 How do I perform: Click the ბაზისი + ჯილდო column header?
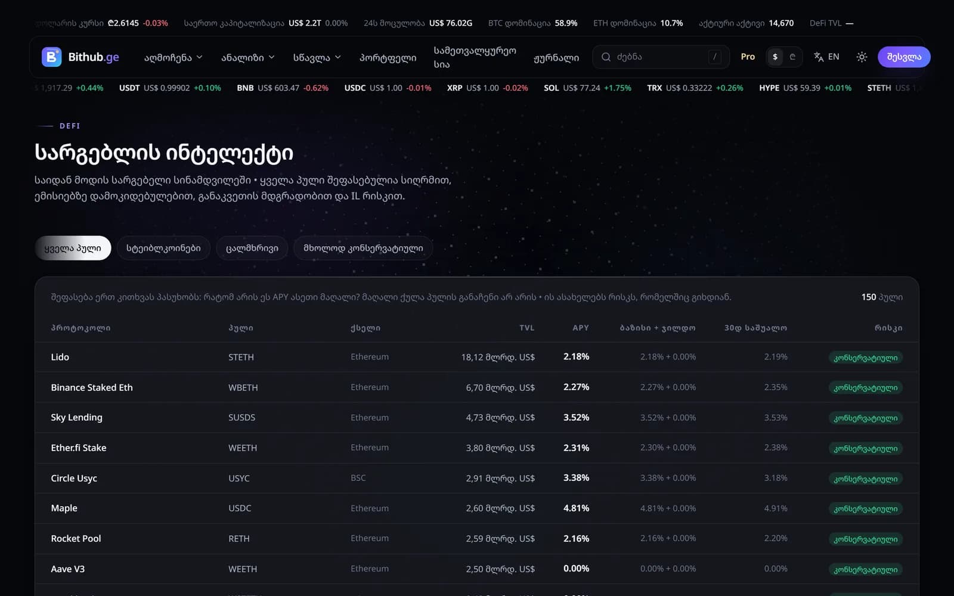point(658,328)
